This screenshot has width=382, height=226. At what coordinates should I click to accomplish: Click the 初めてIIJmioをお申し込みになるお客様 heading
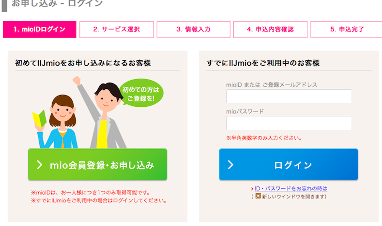pyautogui.click(x=83, y=63)
